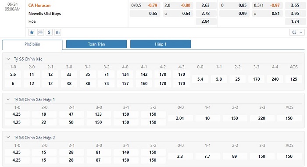The height and width of the screenshot is (167, 307).
Task: Pick first half 2-1 away odds 50
Action: coord(71,122)
